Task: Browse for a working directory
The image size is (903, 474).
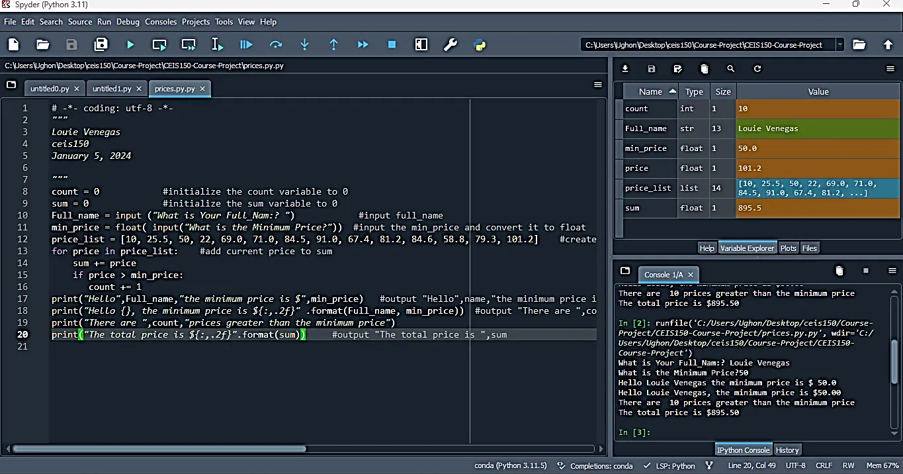Action: [x=859, y=44]
